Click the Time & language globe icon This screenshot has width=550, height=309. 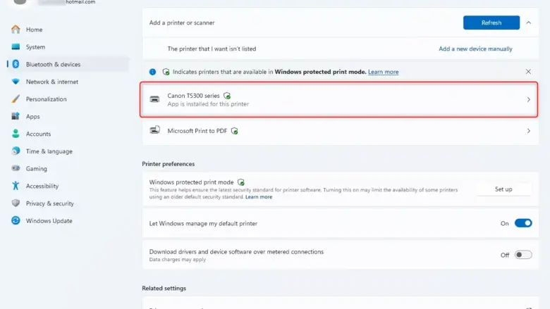pos(16,151)
